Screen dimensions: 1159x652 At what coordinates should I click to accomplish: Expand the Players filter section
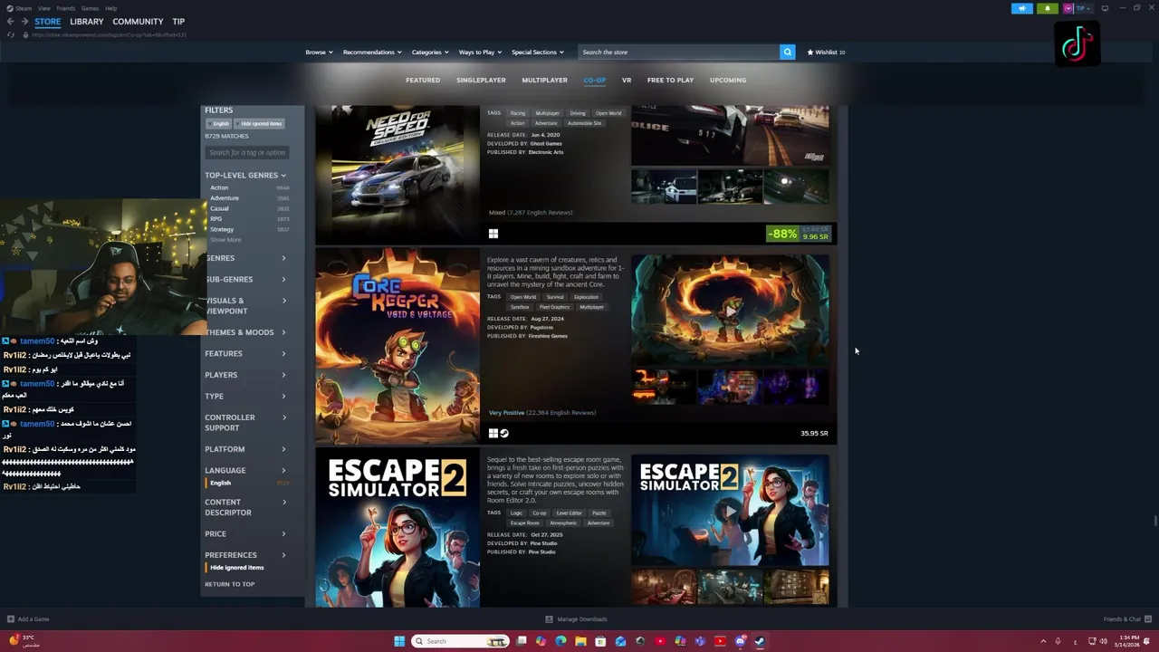pyautogui.click(x=245, y=375)
